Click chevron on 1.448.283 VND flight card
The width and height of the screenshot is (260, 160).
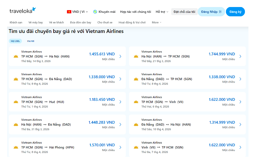(x=120, y=124)
